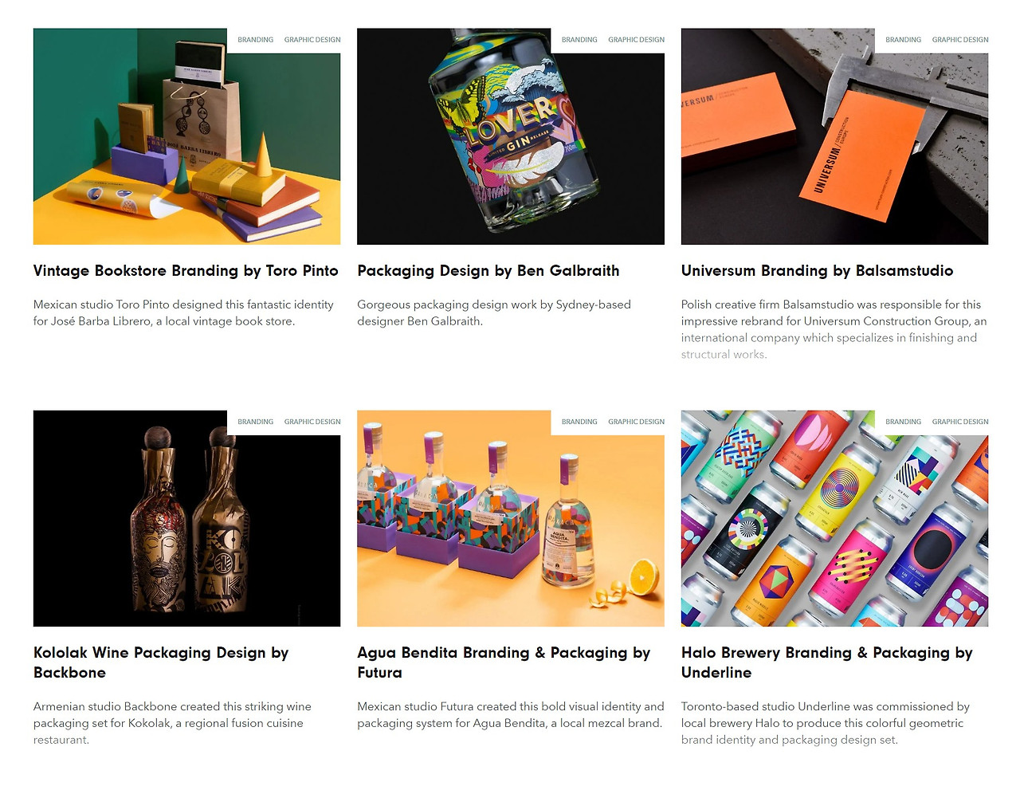1020x794 pixels.
Task: Select Branding tag on Ben Galbraith gin post
Action: [579, 40]
